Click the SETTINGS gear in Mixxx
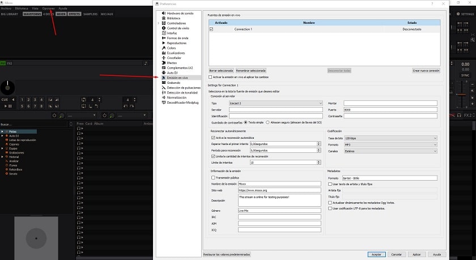476x260 pixels. pyautogui.click(x=465, y=14)
